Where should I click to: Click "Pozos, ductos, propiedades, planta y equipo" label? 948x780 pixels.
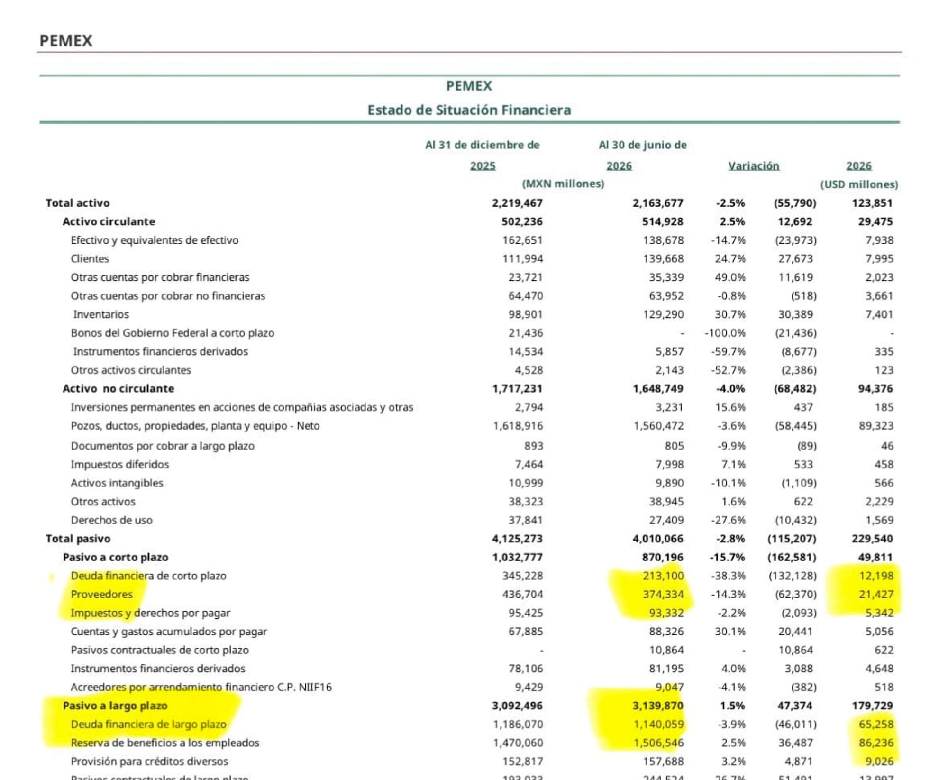pos(195,426)
